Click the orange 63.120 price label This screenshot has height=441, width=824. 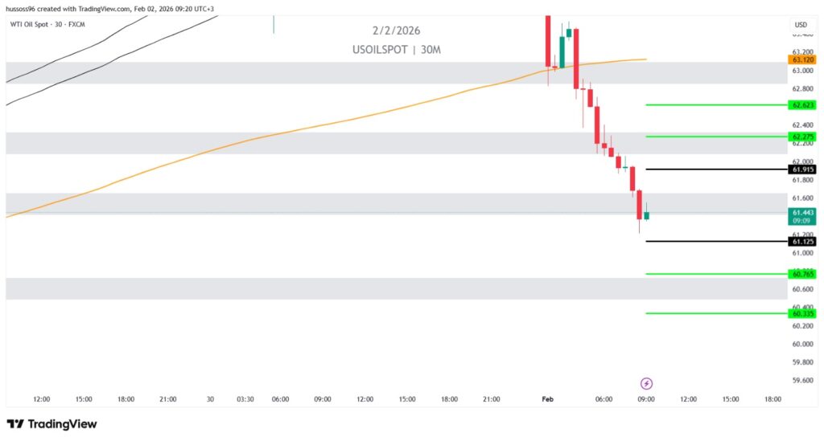pos(801,59)
